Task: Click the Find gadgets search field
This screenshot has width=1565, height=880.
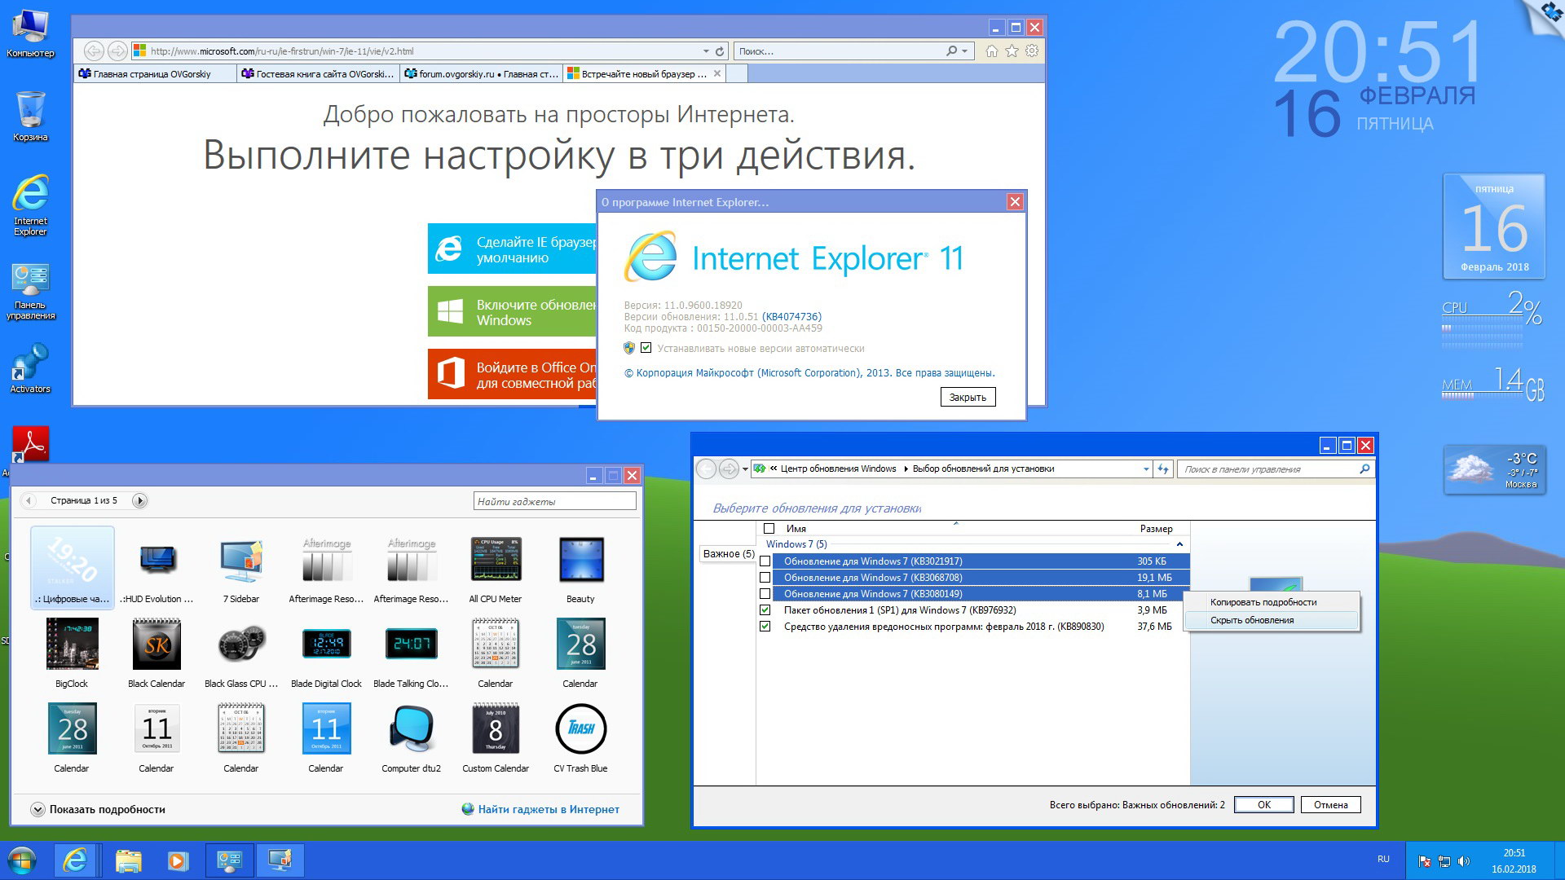Action: 554,501
